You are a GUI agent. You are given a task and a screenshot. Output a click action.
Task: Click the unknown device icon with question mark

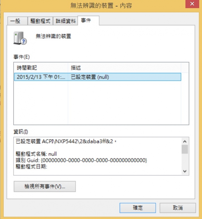click(x=20, y=38)
